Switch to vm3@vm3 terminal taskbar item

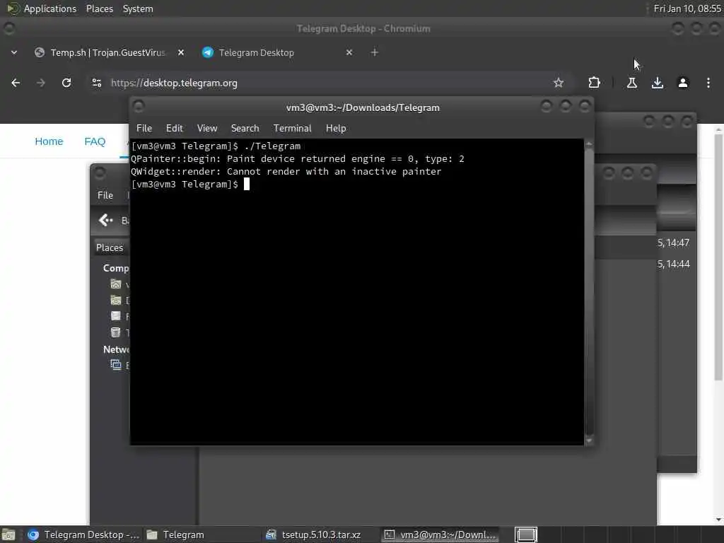point(440,535)
